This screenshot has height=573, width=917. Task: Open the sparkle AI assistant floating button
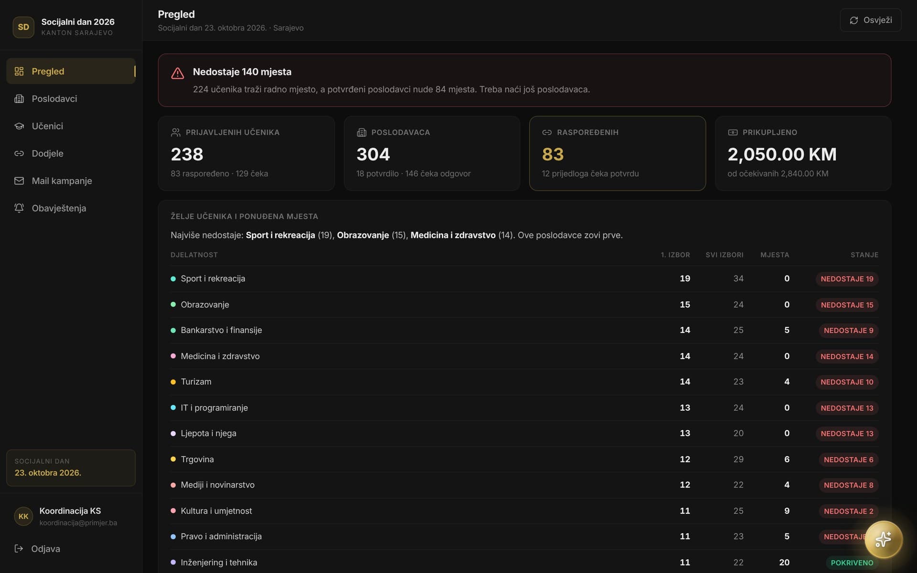884,540
